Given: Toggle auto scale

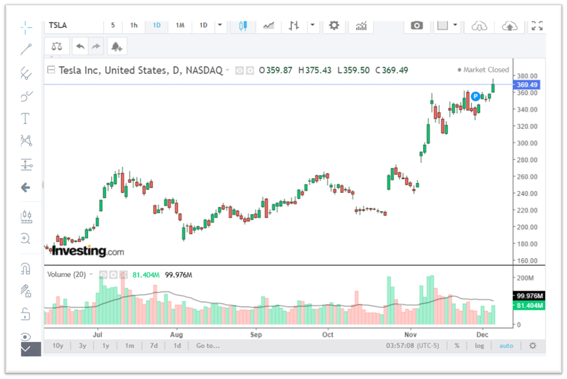Looking at the screenshot, I should (x=506, y=346).
